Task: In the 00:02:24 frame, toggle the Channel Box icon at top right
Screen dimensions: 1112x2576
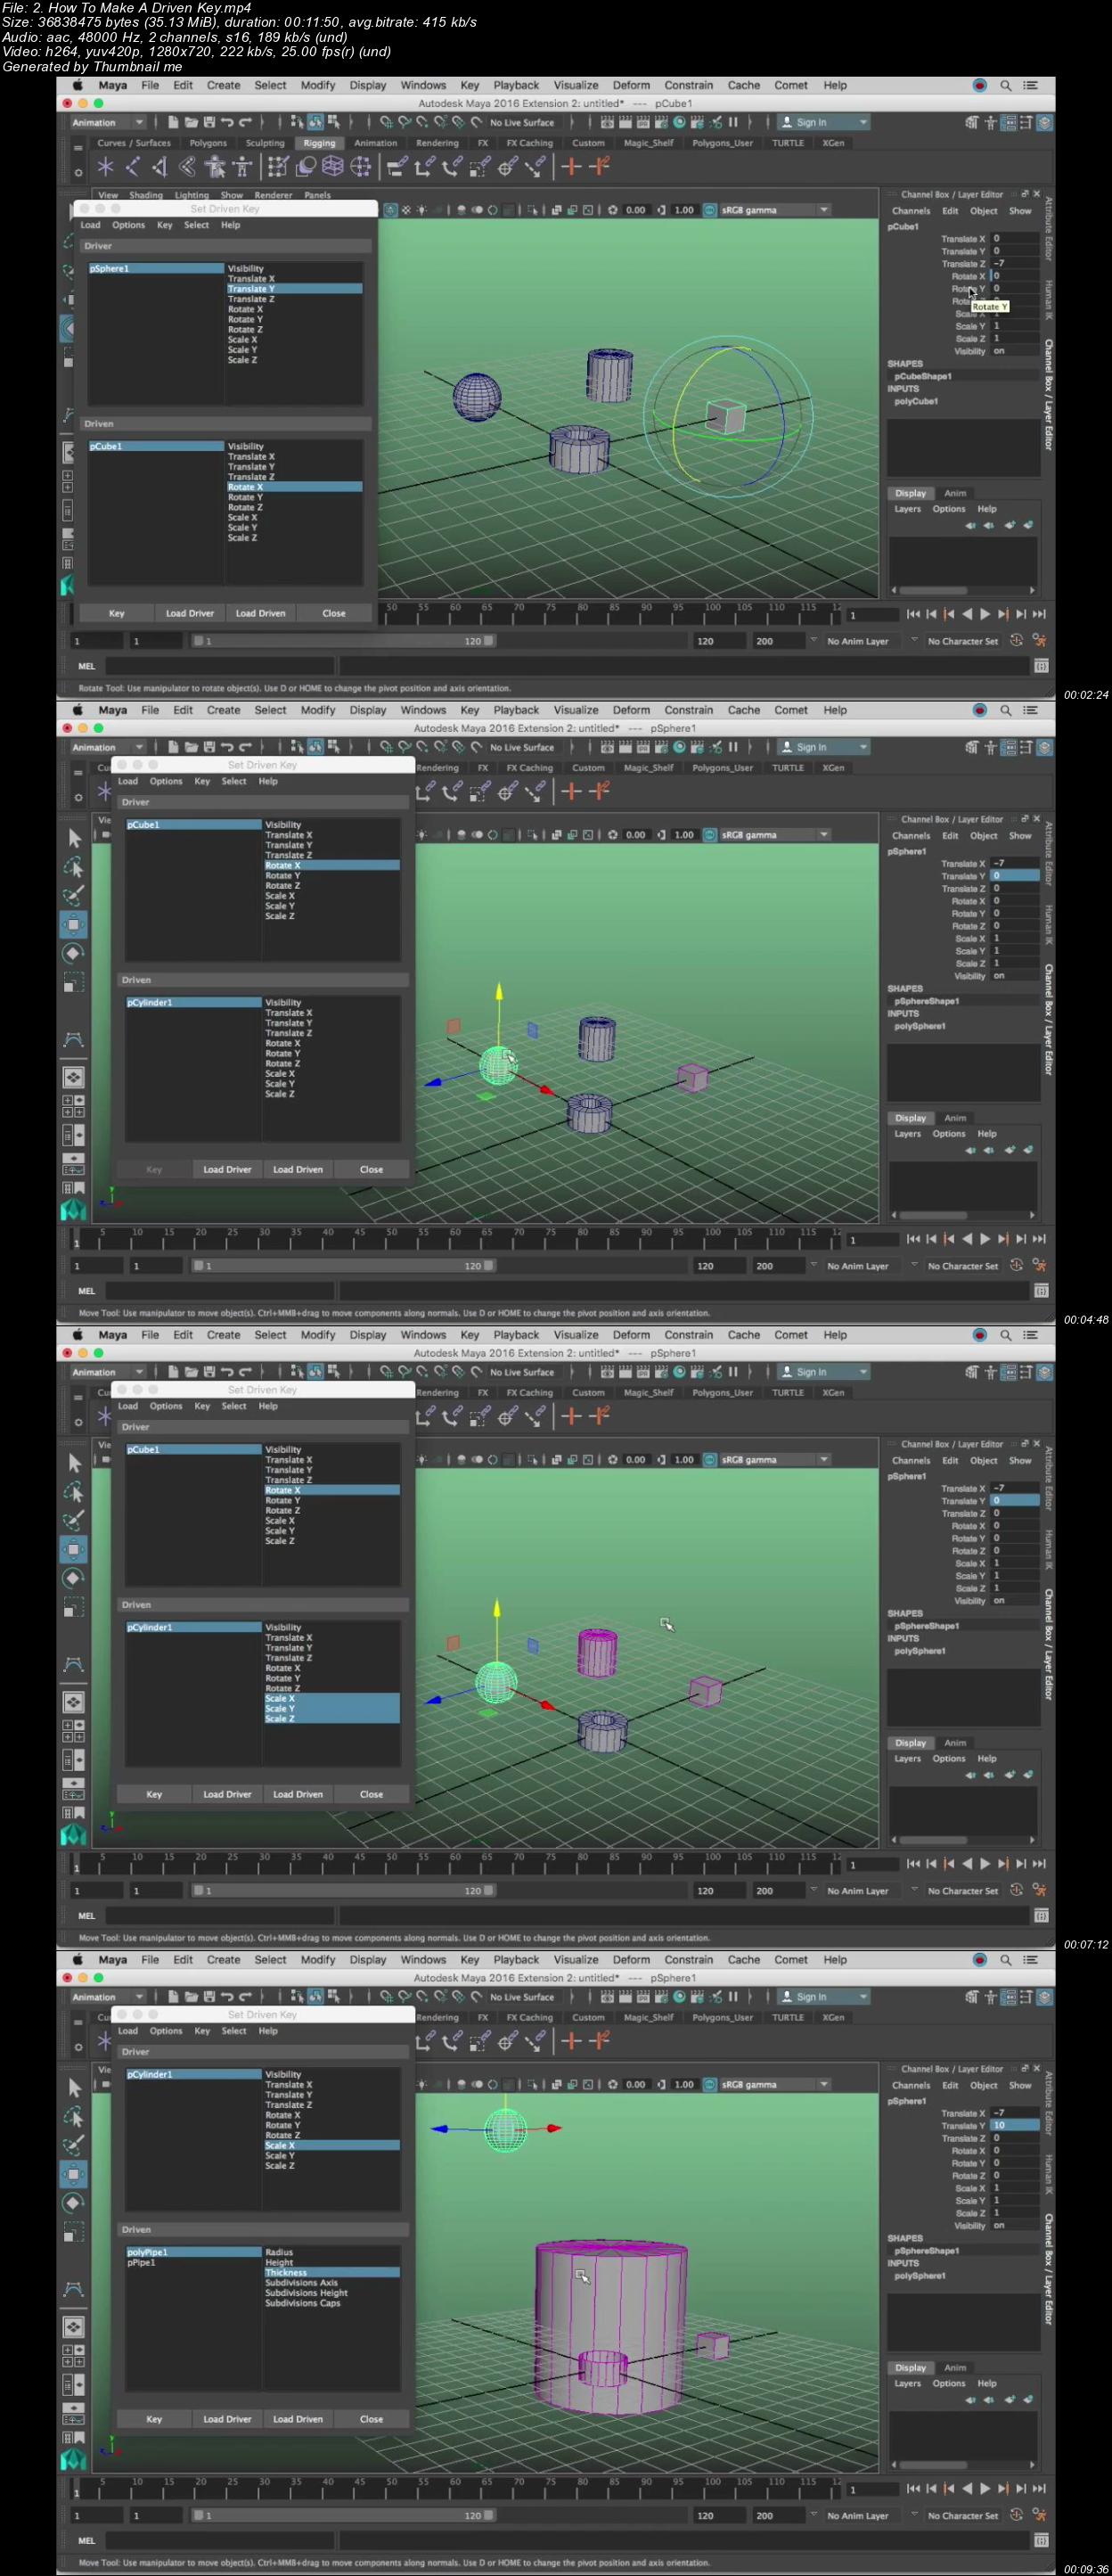Action: coord(1044,123)
